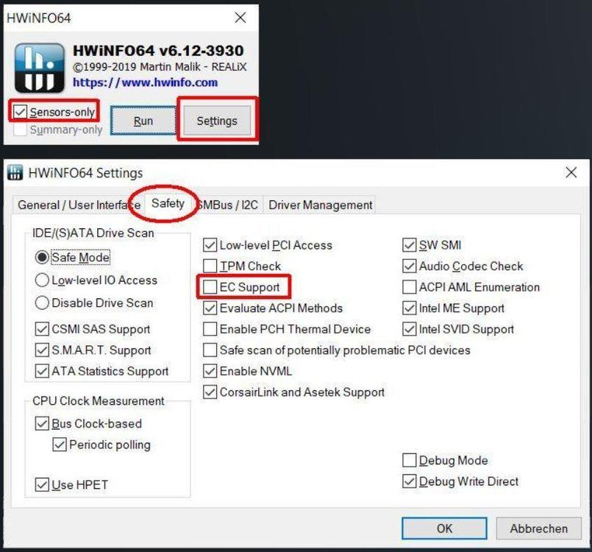Select Safe Mode drive scan option

(x=43, y=258)
